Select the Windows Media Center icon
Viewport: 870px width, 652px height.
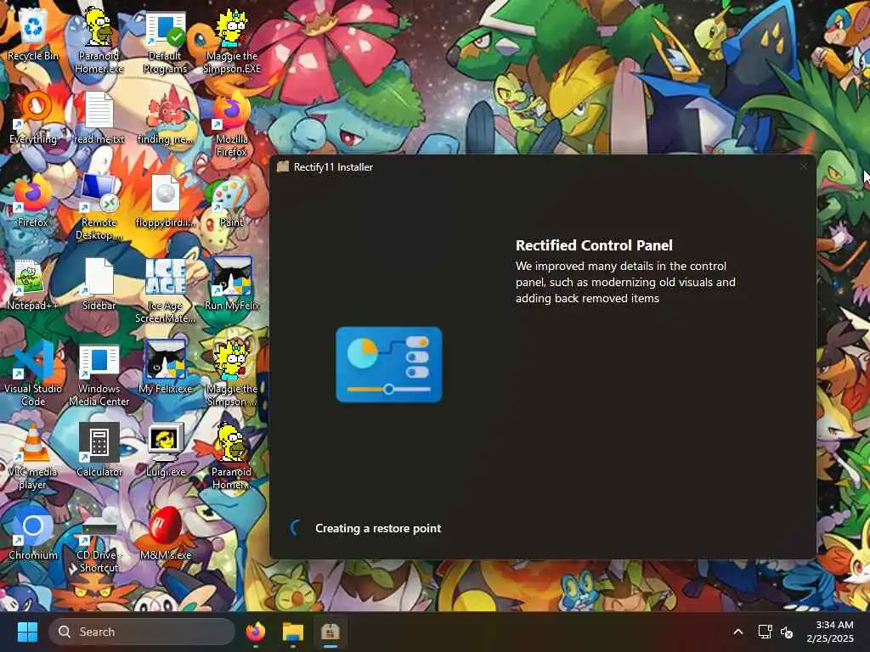99,374
